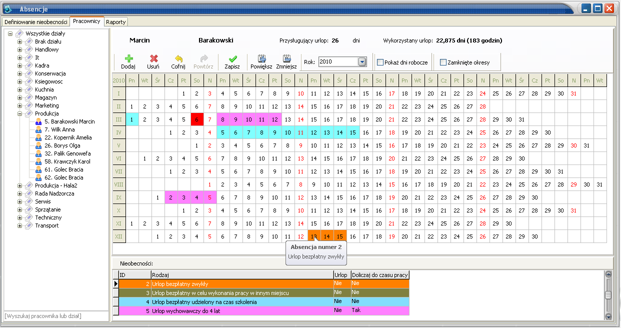The height and width of the screenshot is (328, 621).
Task: Click the Wszystkie działy root icon
Action: [19, 33]
